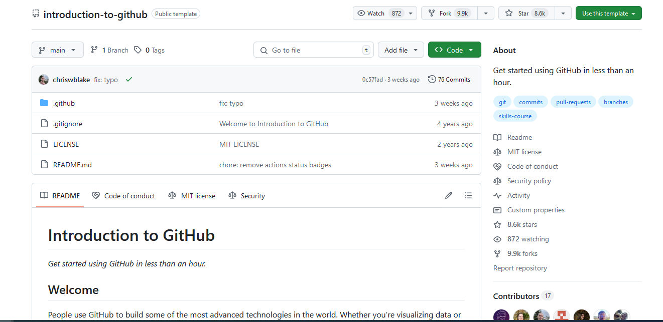
Task: Open the introduction-to-github repository link
Action: (95, 14)
